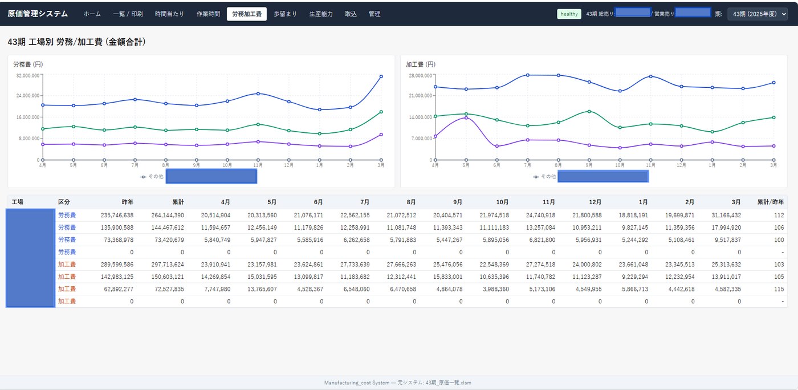This screenshot has width=798, height=390.
Task: Click purple line's 5月 peak in 加工費 chart
Action: point(466,117)
